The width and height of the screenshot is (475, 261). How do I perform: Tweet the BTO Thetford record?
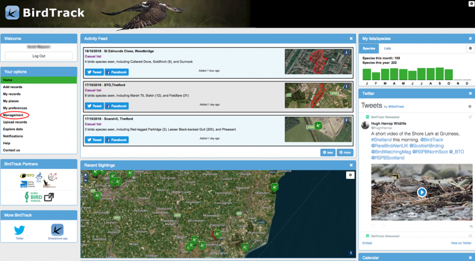(x=94, y=106)
